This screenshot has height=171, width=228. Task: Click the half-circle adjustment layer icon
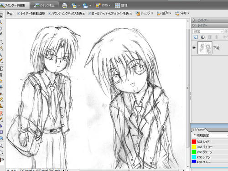coord(202,37)
